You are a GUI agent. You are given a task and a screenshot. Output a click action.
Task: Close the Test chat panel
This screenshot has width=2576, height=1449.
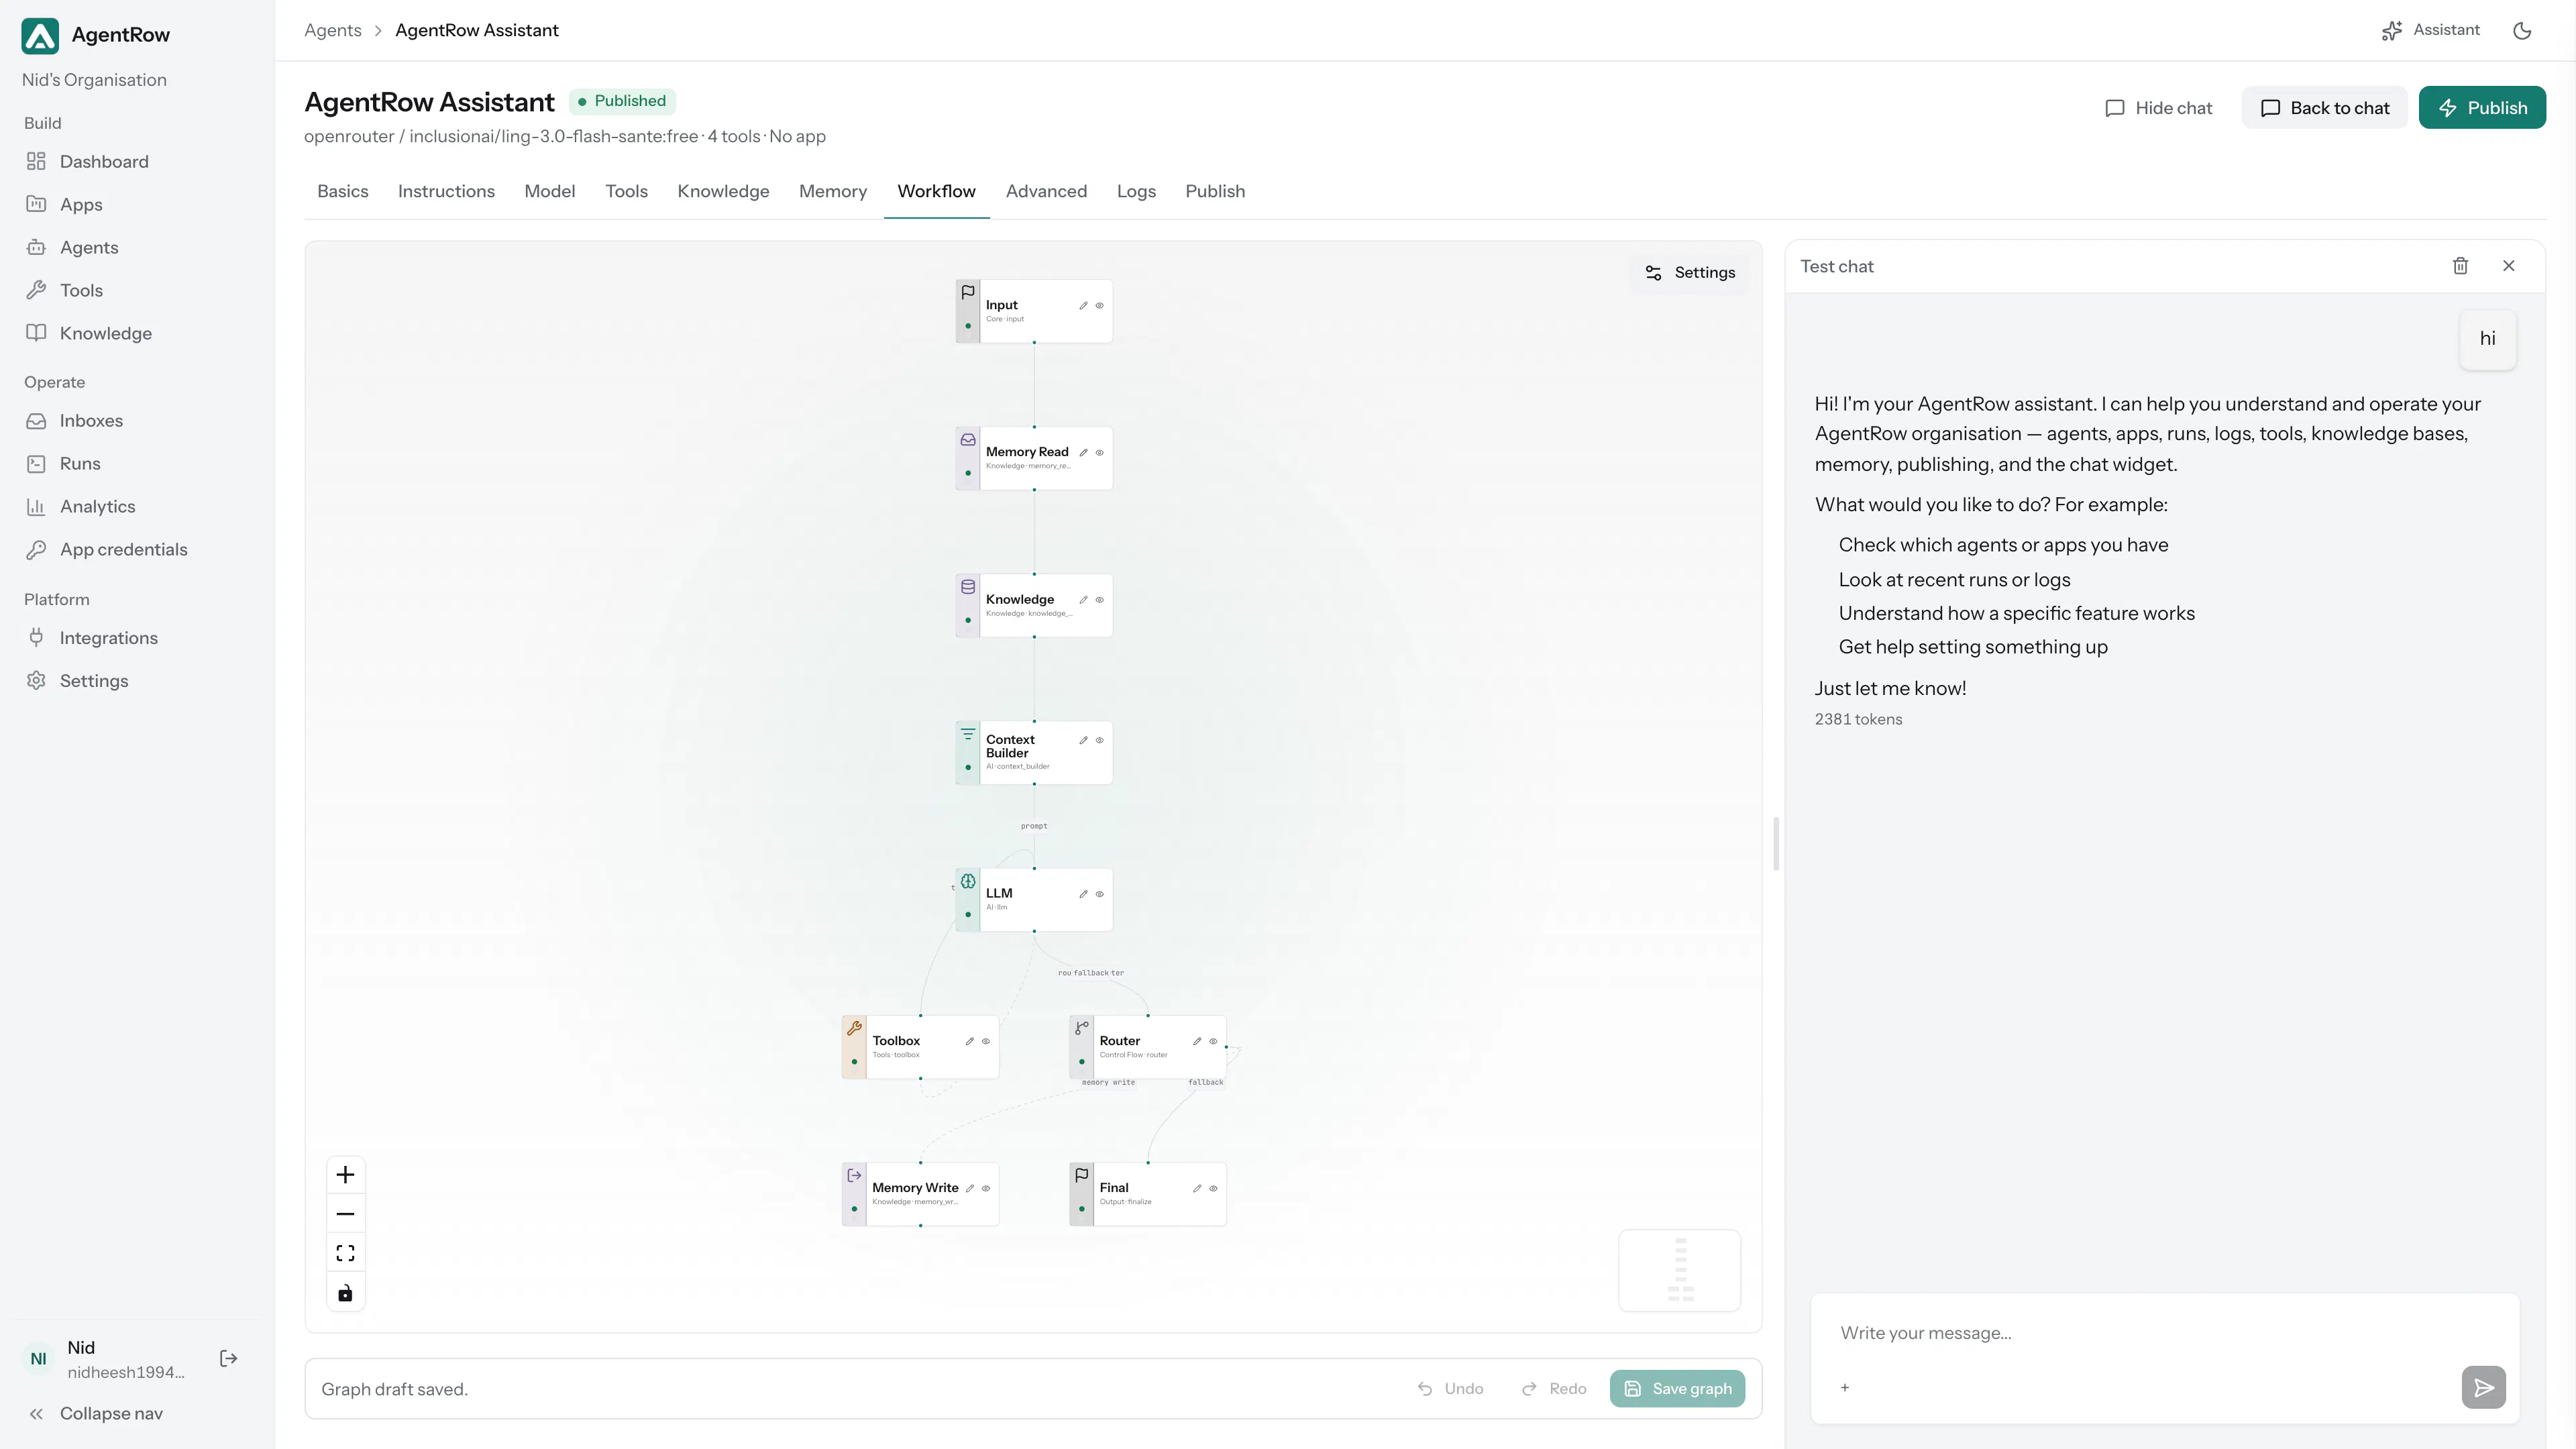tap(2508, 266)
